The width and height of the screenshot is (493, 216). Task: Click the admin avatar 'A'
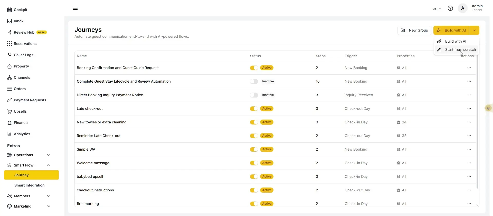(463, 8)
